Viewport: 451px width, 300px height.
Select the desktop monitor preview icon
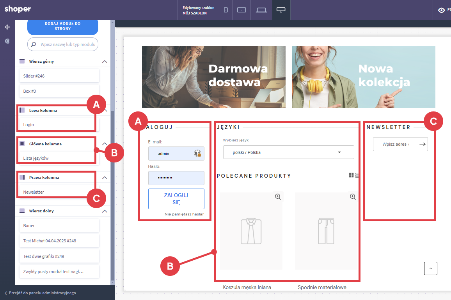[281, 10]
